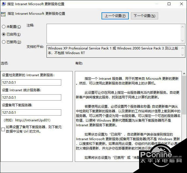Click the label 设置备用下载服务器:
The height and width of the screenshot is (173, 187).
17,105
